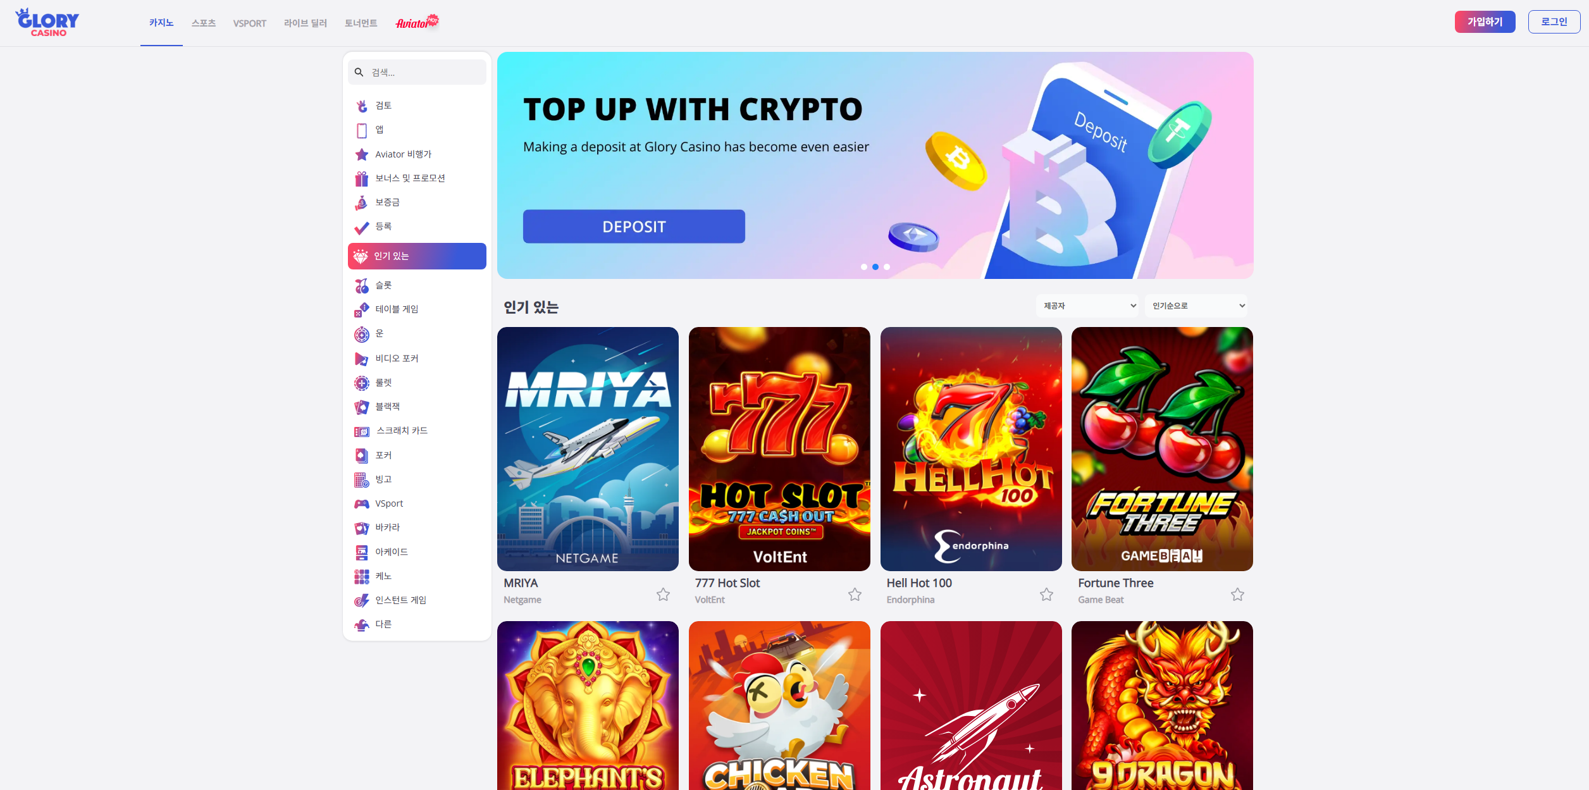Click the DEPOSIT banner button
The height and width of the screenshot is (790, 1589).
(x=634, y=226)
